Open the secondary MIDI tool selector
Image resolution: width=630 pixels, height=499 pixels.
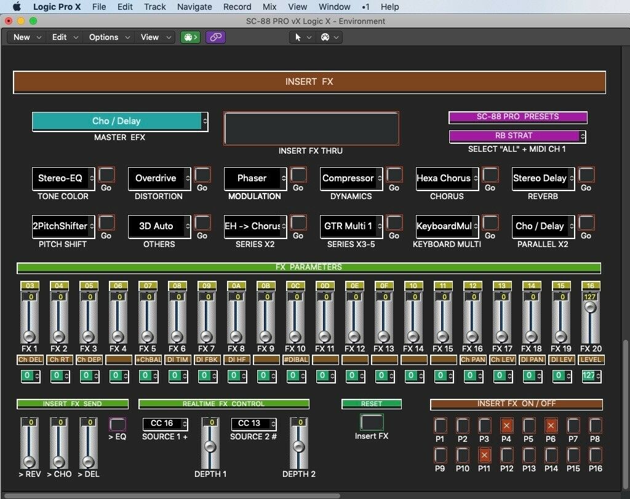pos(328,37)
